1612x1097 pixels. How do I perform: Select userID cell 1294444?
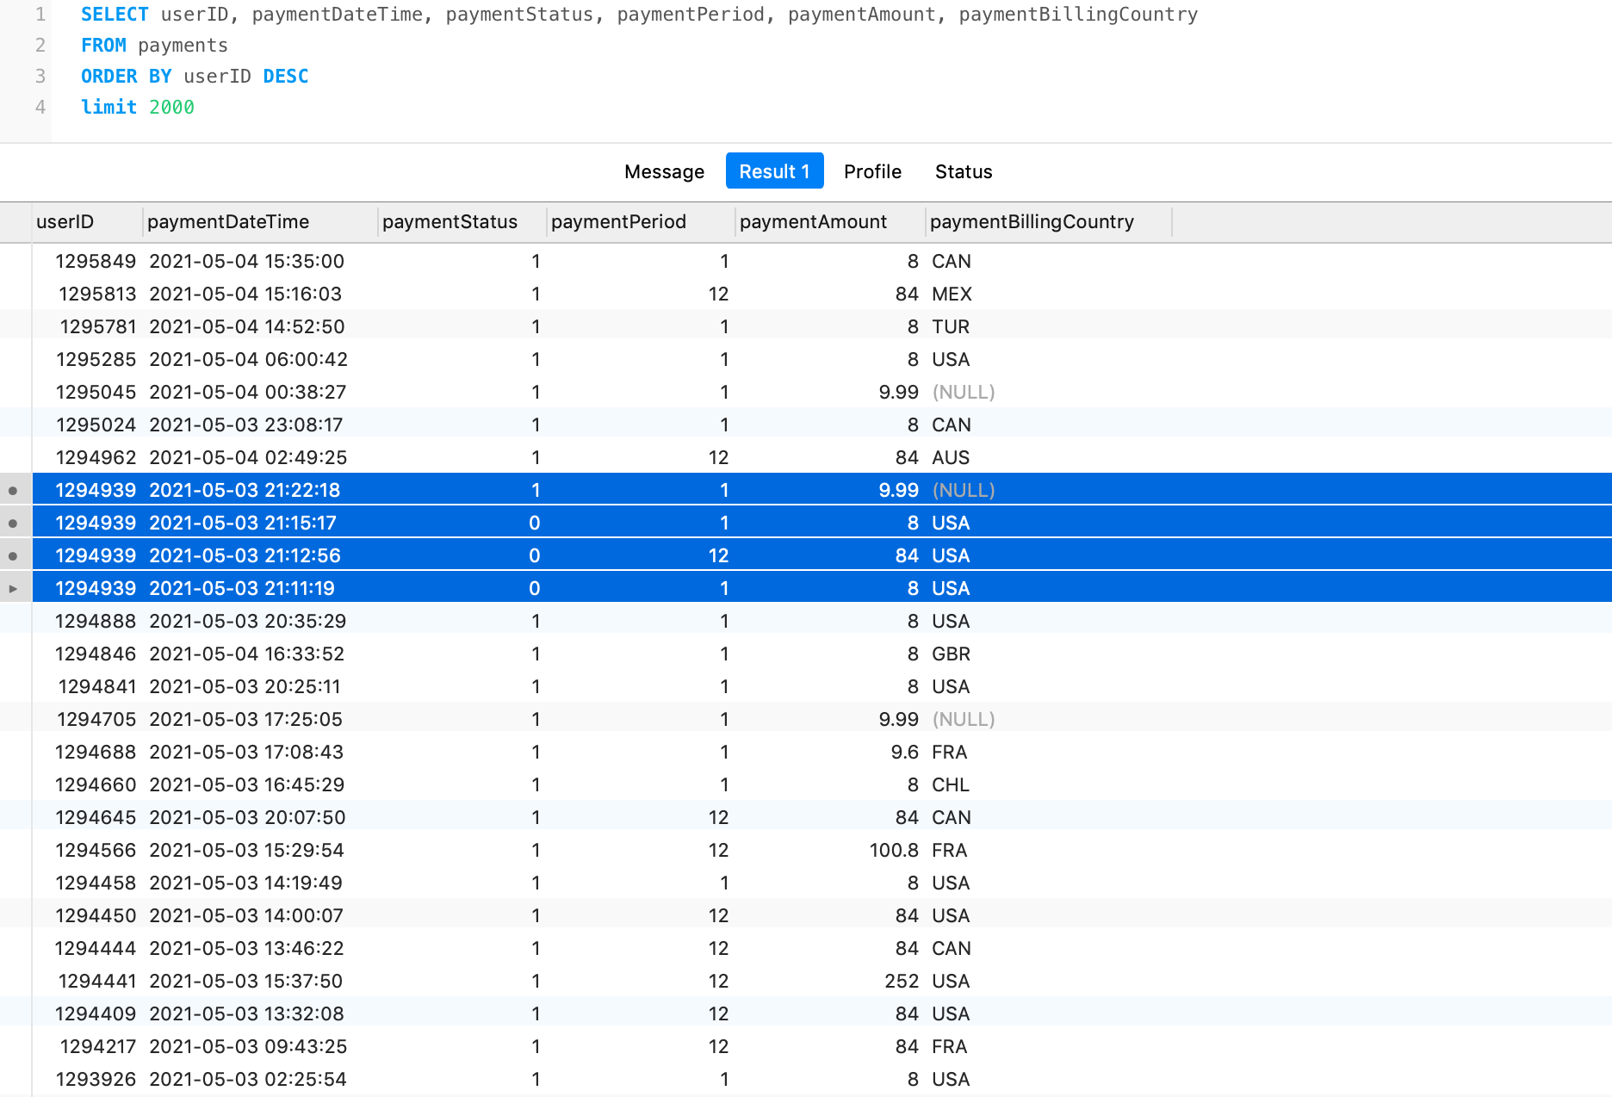tap(96, 948)
